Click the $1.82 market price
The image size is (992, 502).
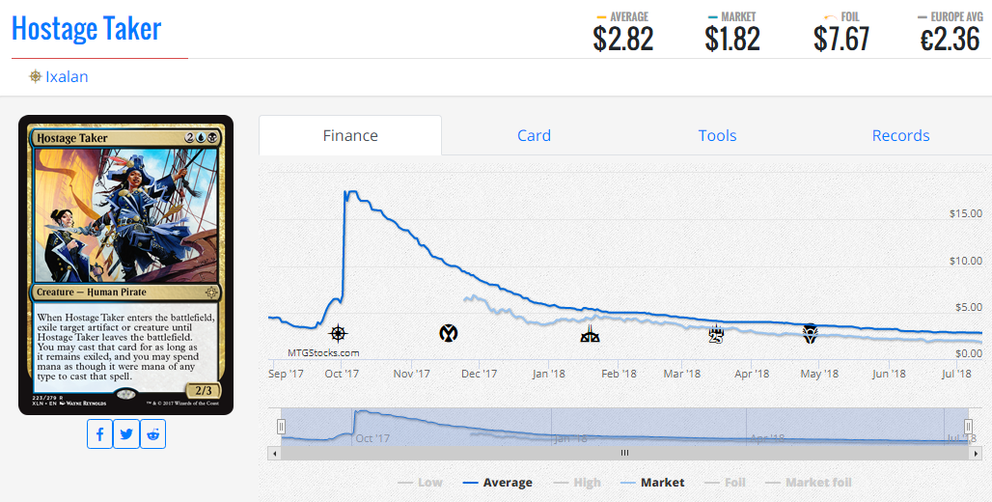[732, 40]
